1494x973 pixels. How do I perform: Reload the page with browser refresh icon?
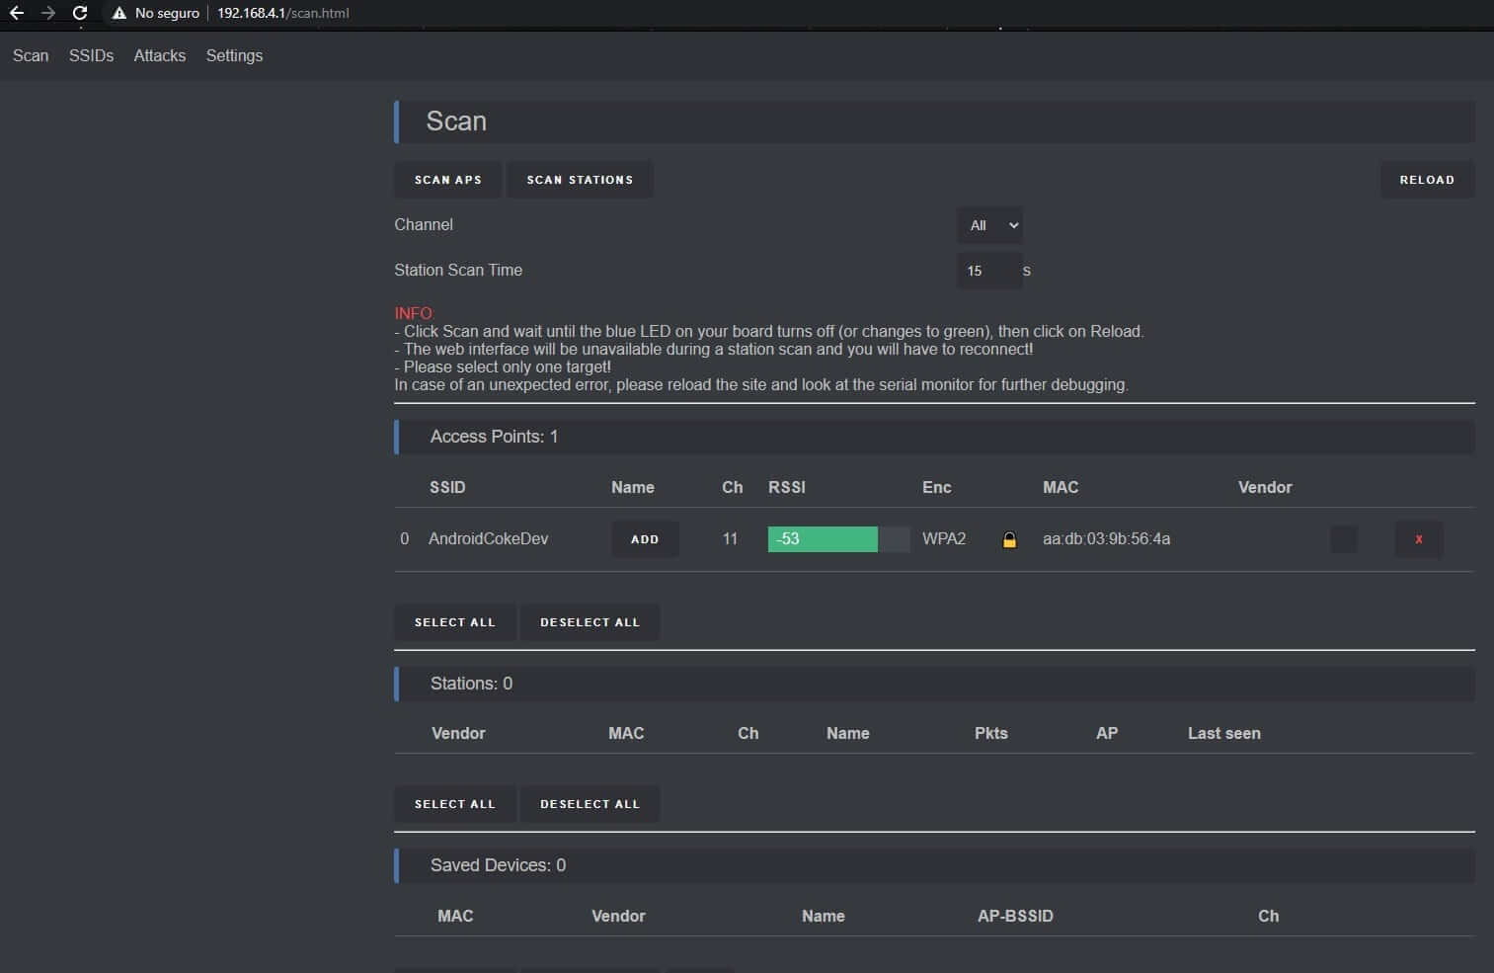tap(80, 13)
